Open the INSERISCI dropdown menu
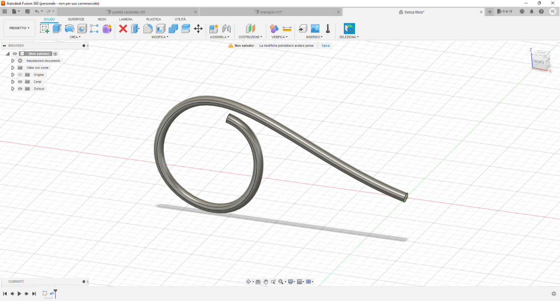The width and height of the screenshot is (560, 301). pyautogui.click(x=314, y=37)
